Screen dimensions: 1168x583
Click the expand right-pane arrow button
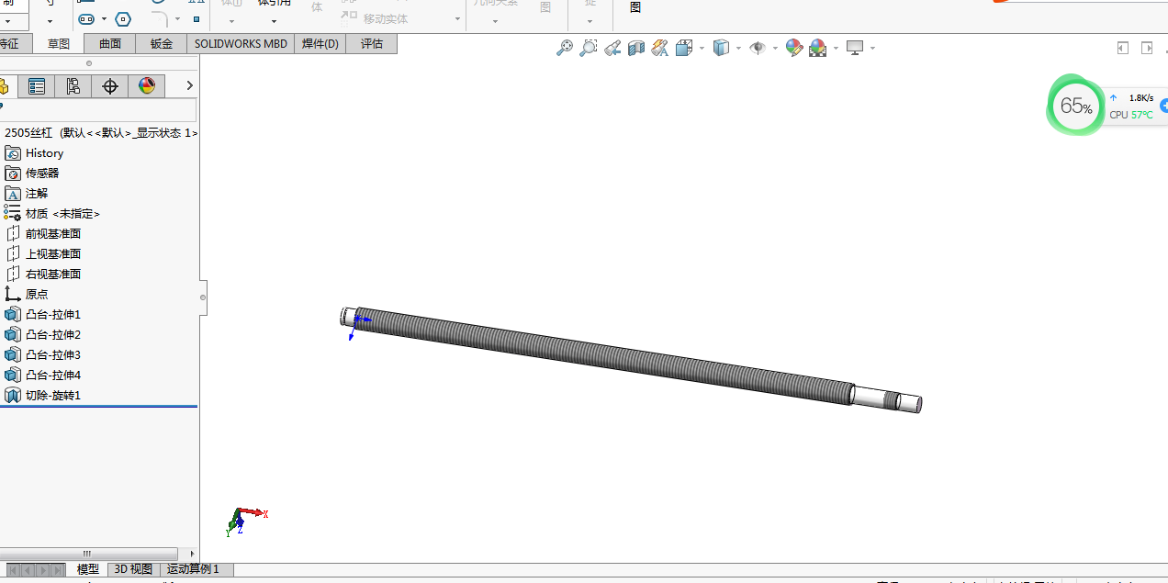(1147, 48)
